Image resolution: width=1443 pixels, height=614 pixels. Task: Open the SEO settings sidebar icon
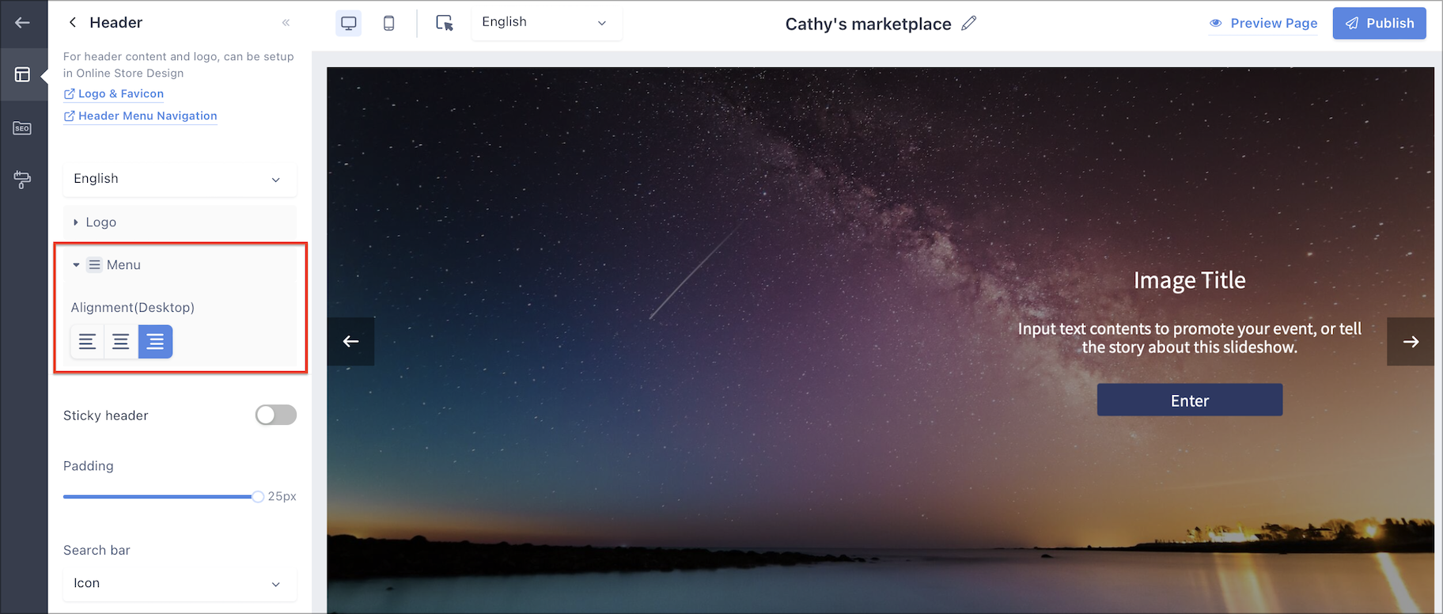(x=22, y=128)
